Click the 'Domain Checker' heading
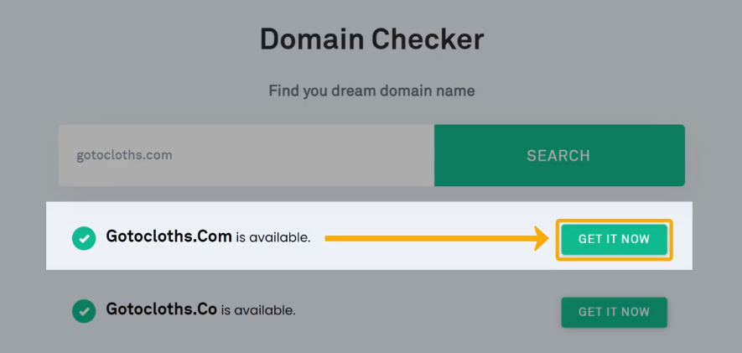The image size is (742, 353). point(372,39)
